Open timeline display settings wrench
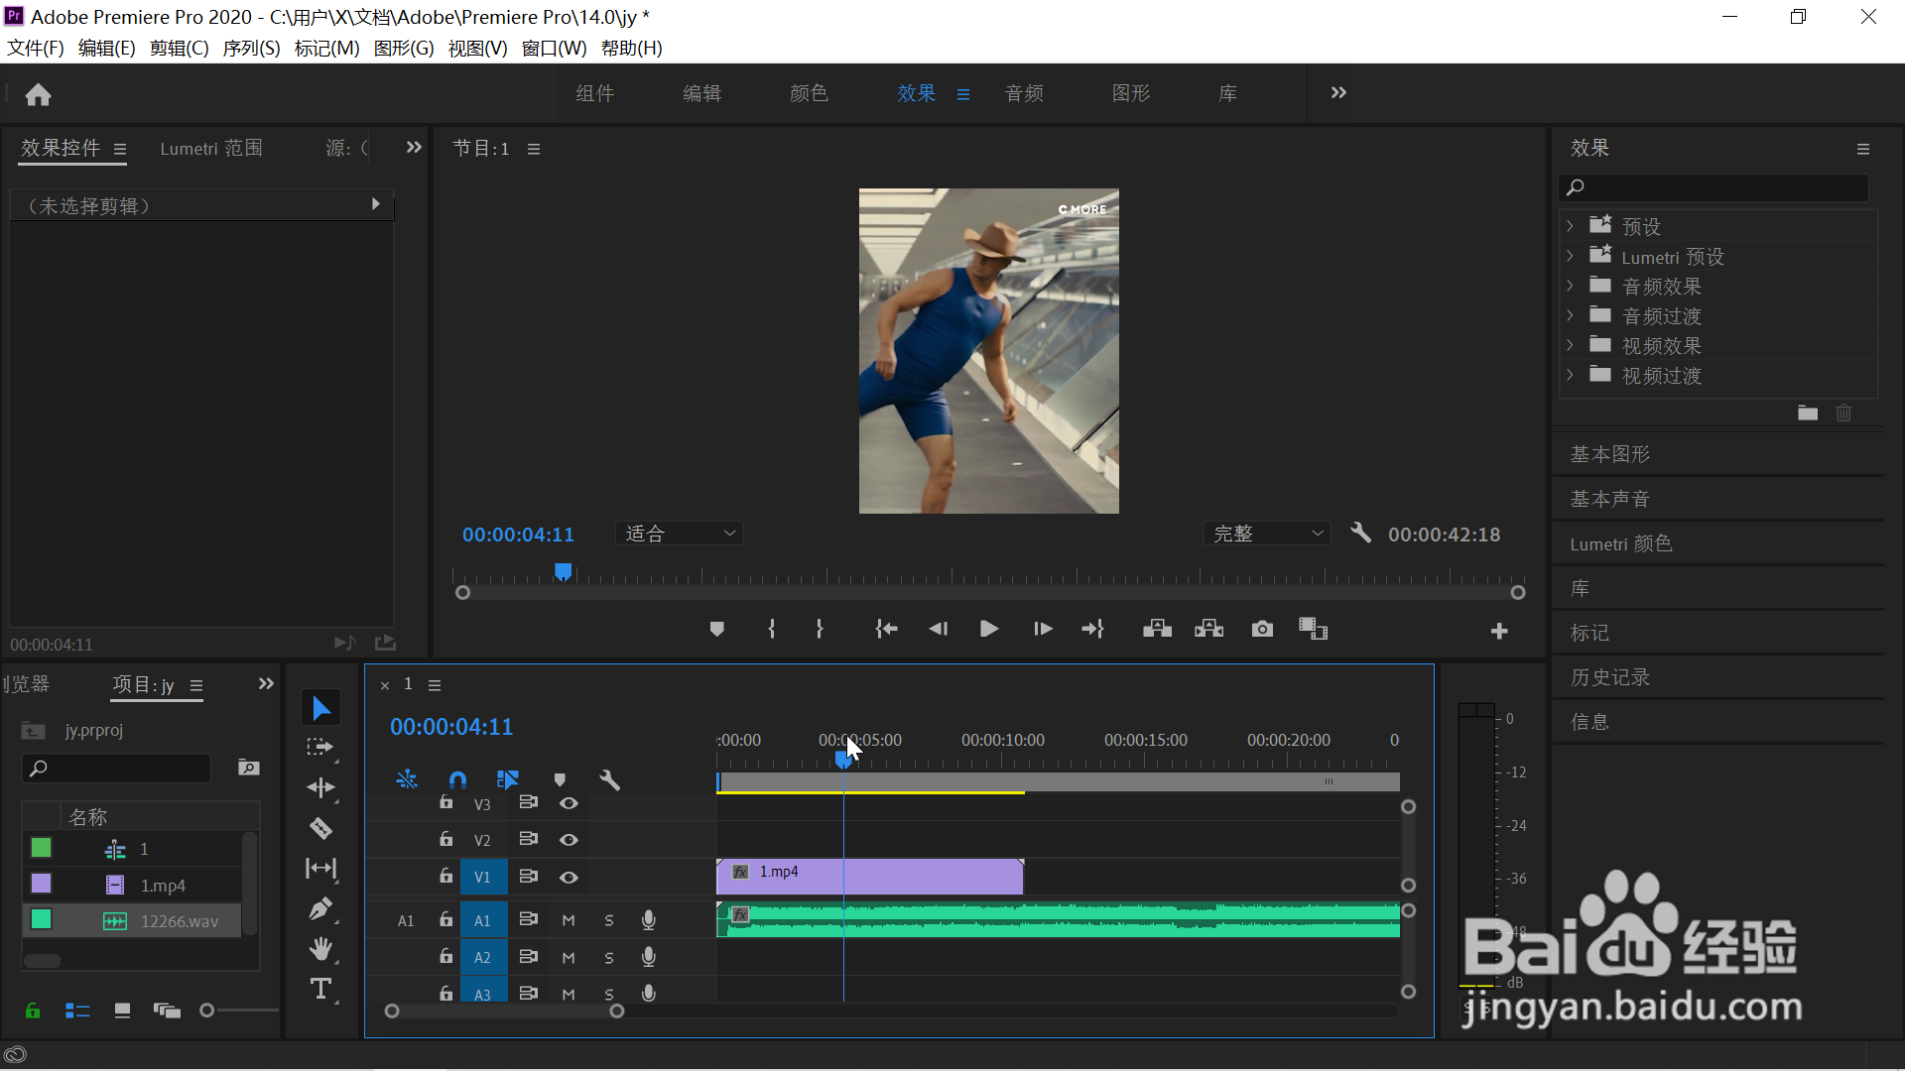This screenshot has height=1071, width=1905. [x=610, y=780]
